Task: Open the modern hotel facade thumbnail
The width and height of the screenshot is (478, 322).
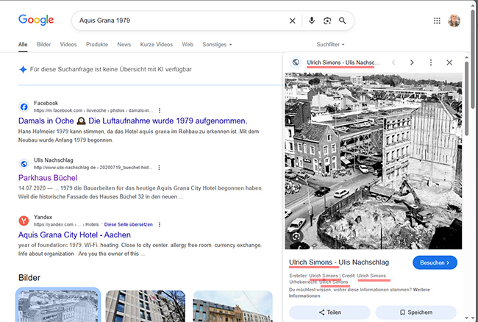Action: pos(146,306)
